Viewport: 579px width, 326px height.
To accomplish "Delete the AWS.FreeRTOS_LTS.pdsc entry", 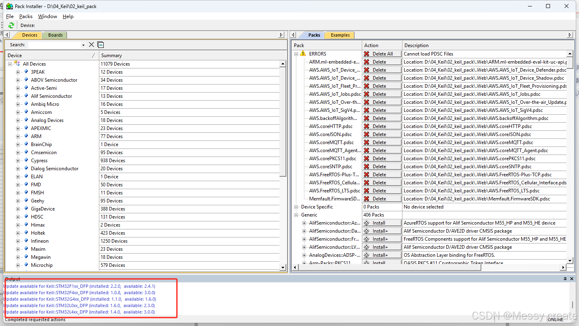I will 382,190.
